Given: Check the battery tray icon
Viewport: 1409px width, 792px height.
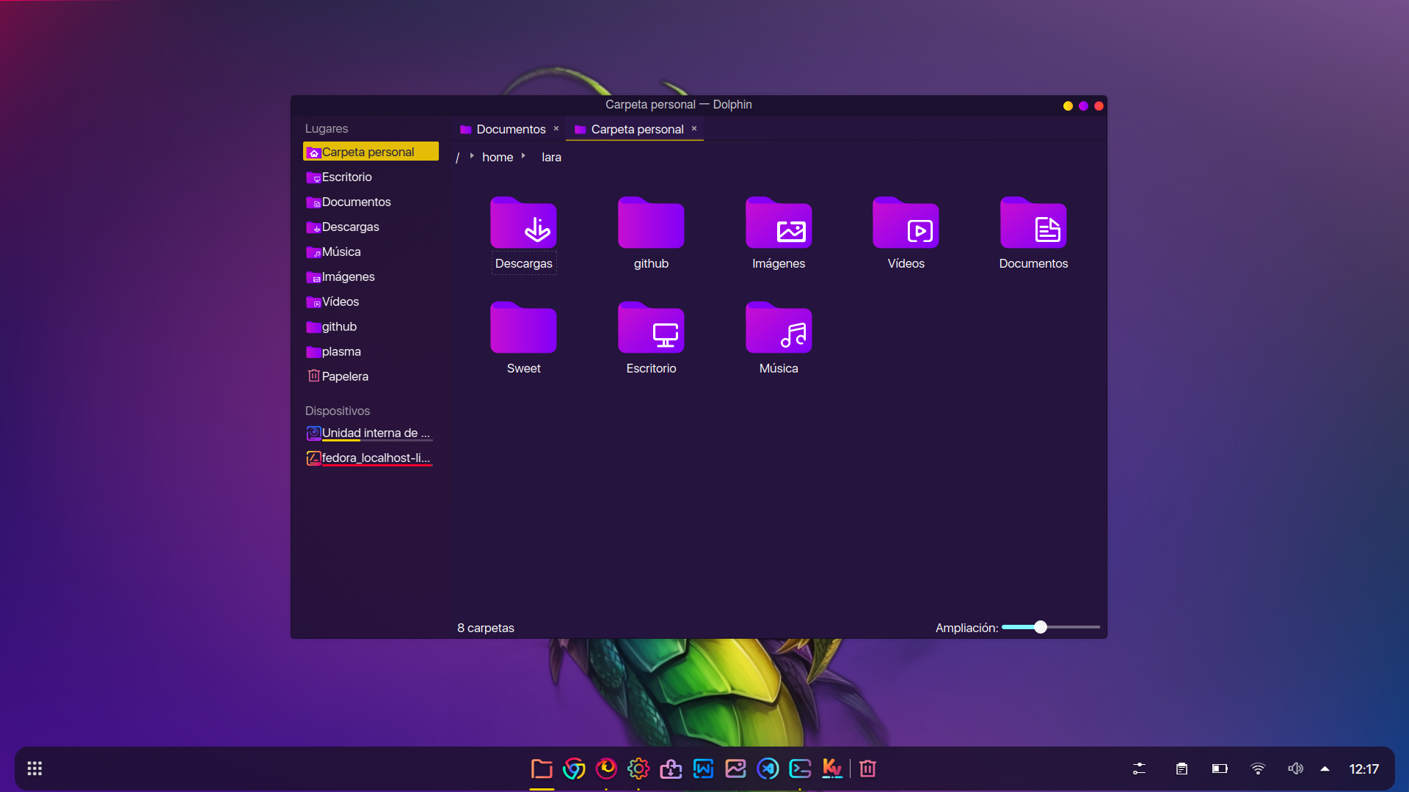Looking at the screenshot, I should [x=1220, y=769].
